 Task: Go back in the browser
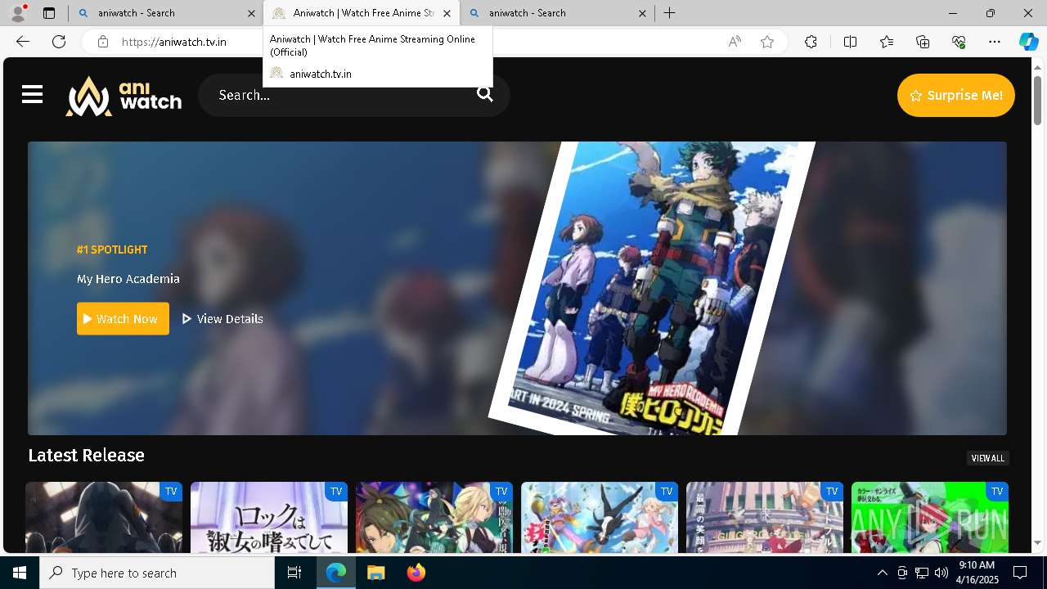click(x=23, y=42)
